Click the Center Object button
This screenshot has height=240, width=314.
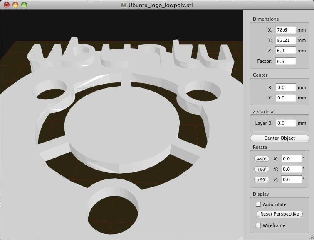tap(279, 138)
